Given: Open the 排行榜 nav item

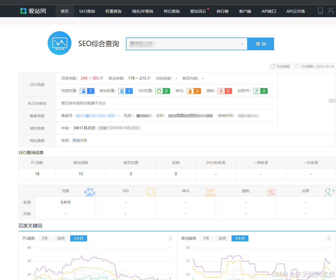Looking at the screenshot, I should [x=223, y=11].
